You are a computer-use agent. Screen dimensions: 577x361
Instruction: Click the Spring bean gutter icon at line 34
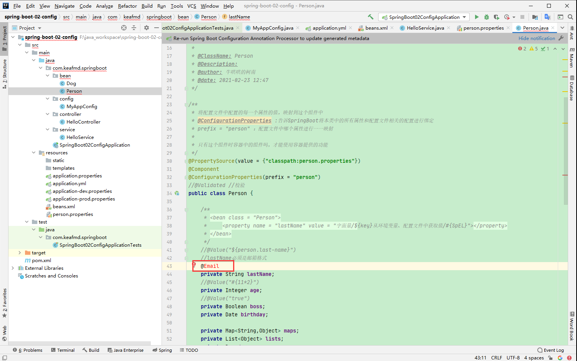177,193
